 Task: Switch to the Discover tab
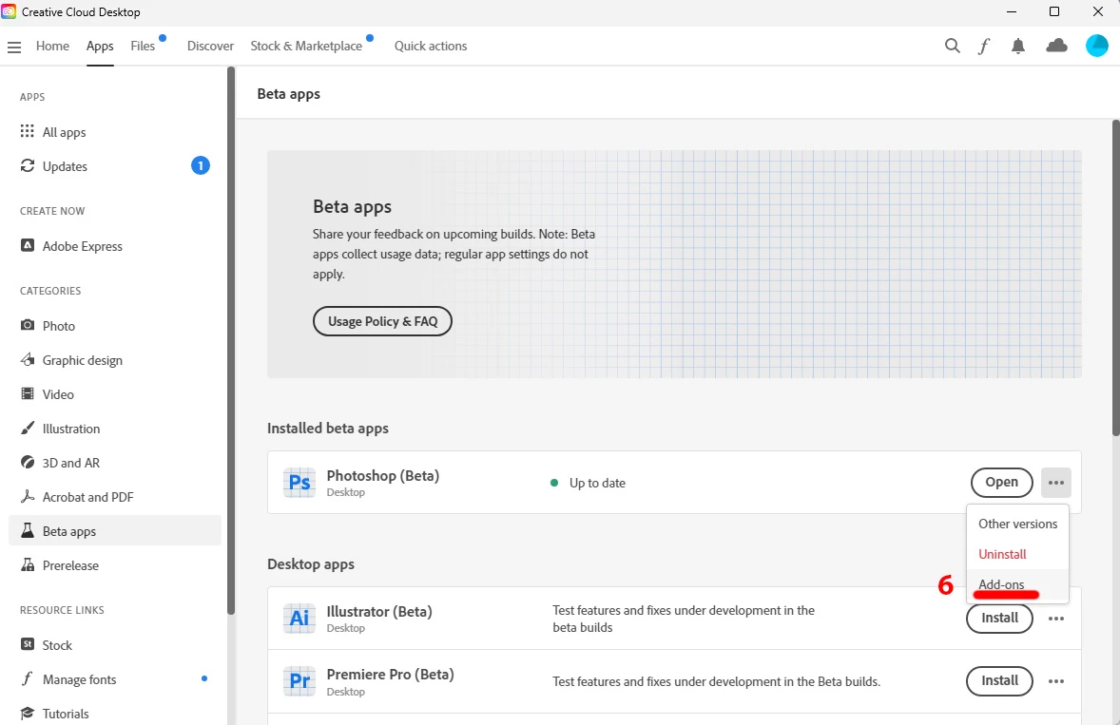(210, 46)
